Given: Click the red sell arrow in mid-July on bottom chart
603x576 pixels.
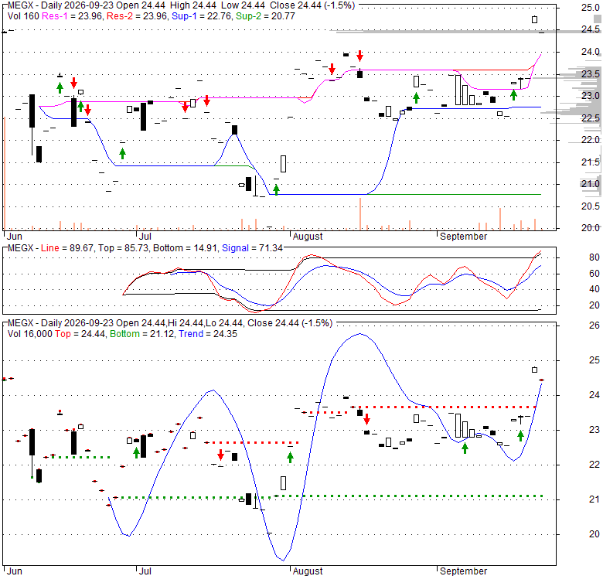Looking at the screenshot, I should coord(220,455).
